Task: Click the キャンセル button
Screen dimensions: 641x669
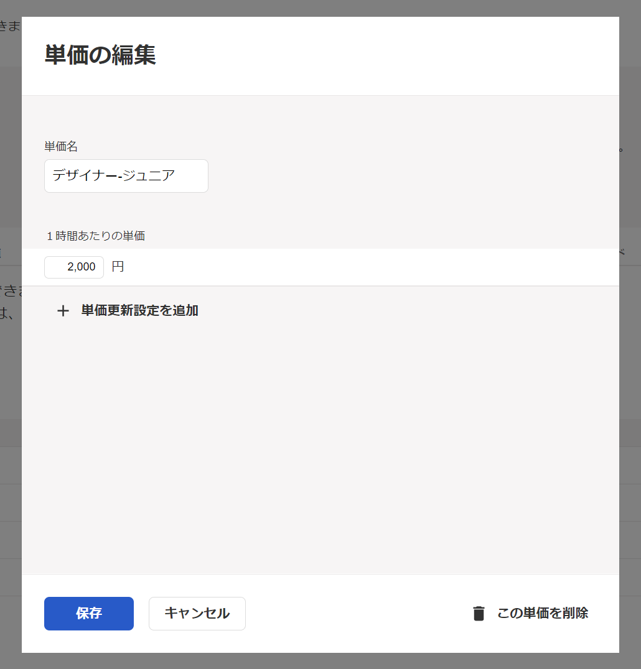Action: 197,613
